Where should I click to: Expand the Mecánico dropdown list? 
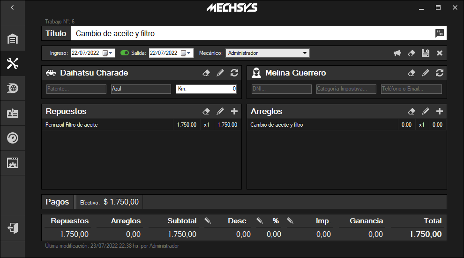coord(305,53)
